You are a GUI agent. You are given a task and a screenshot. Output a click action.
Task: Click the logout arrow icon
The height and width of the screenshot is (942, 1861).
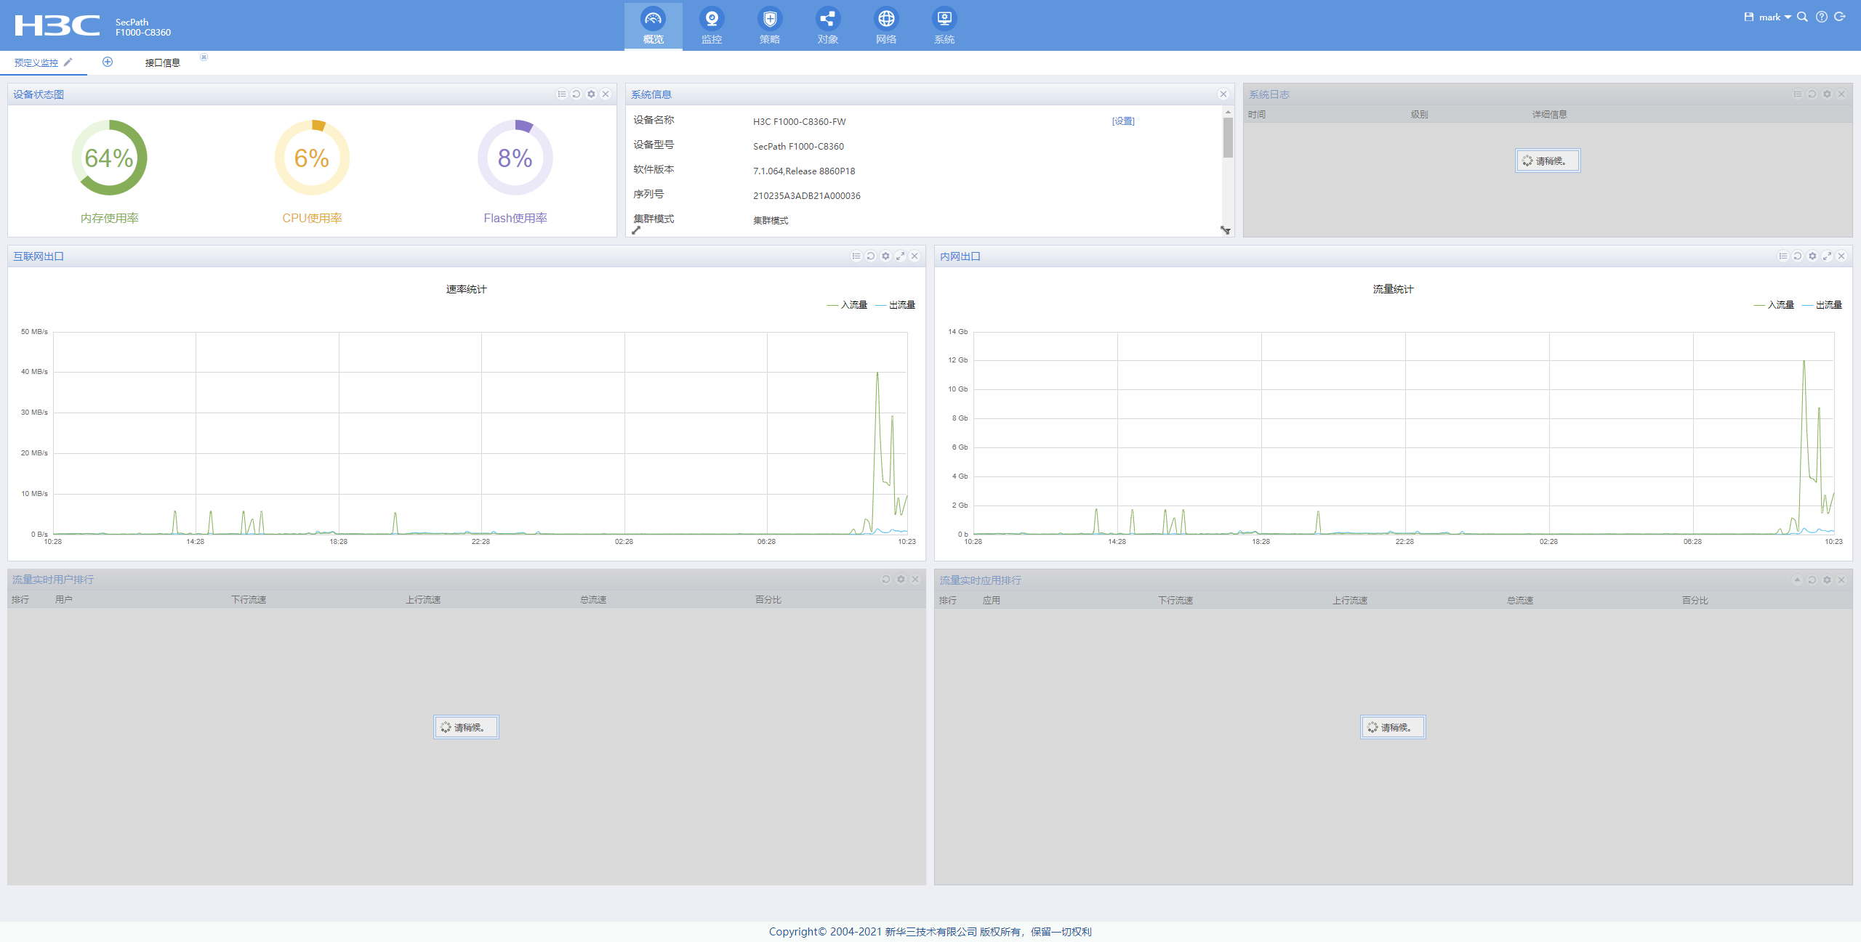coord(1840,17)
